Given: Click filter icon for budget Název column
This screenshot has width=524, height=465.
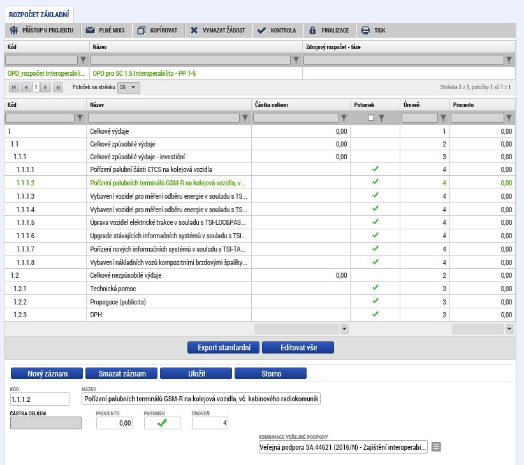Looking at the screenshot, I should [x=245, y=118].
